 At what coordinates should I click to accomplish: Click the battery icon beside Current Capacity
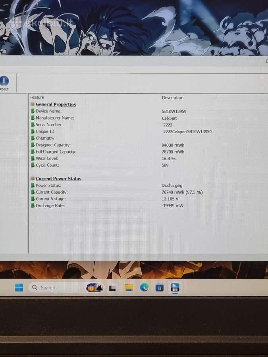point(33,192)
